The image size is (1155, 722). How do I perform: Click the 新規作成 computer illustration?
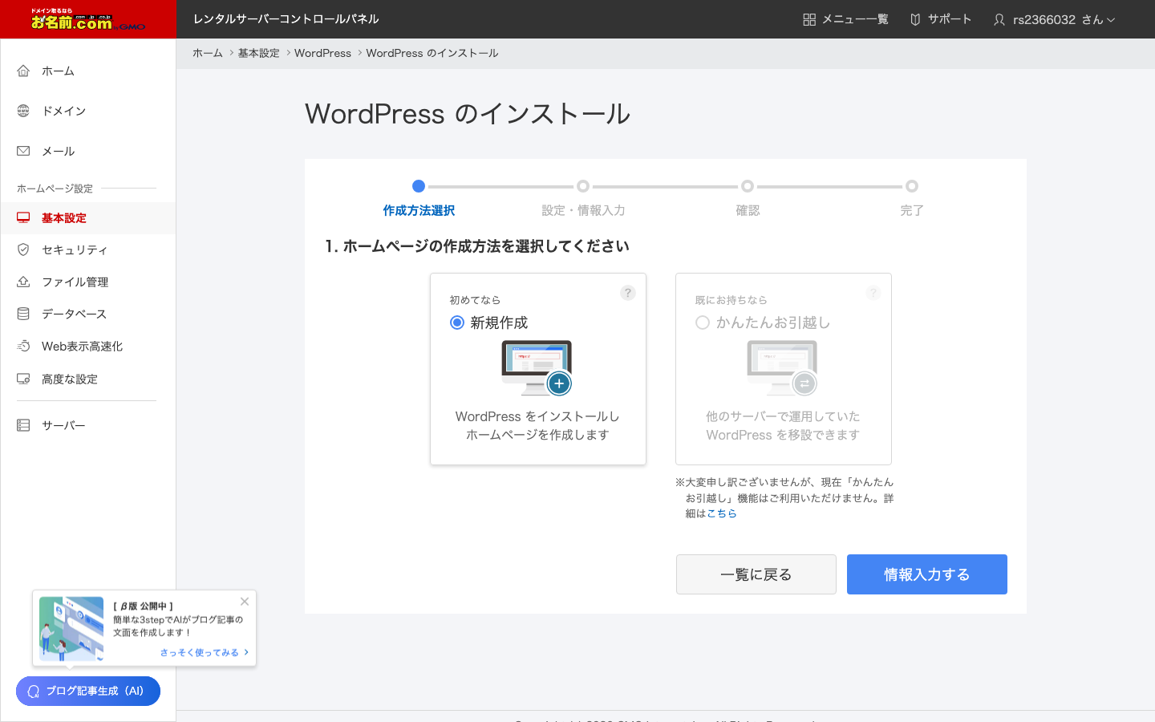(x=537, y=368)
